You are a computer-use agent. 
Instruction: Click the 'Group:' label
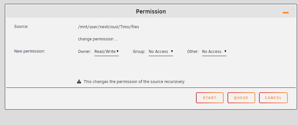tap(139, 52)
